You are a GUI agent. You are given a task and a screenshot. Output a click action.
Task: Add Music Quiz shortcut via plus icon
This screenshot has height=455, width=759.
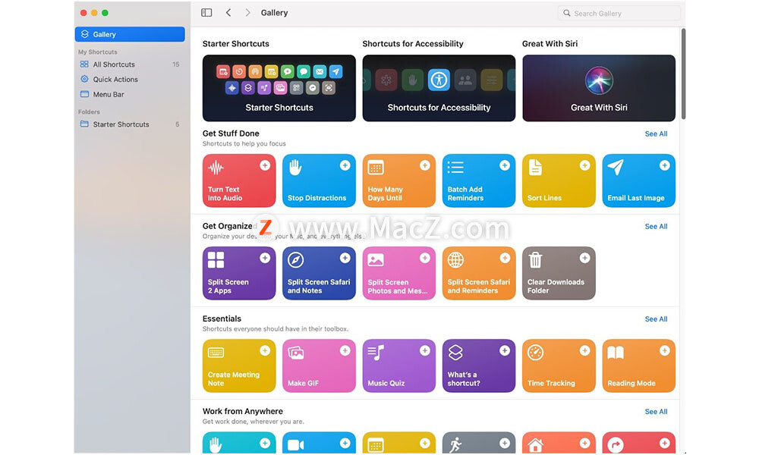click(424, 350)
